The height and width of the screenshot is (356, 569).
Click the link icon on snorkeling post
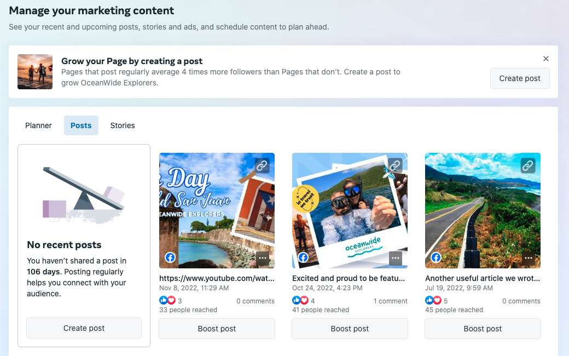pos(395,165)
